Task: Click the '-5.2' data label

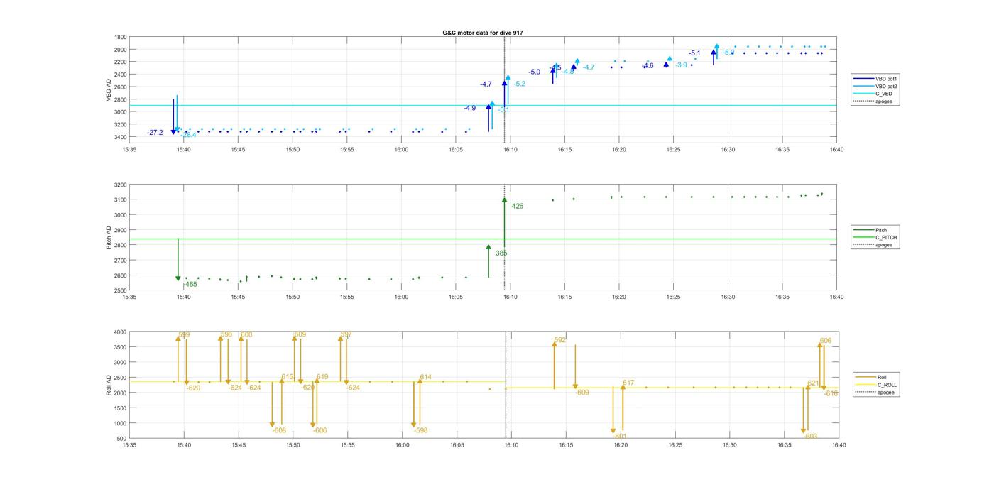Action: coord(520,84)
